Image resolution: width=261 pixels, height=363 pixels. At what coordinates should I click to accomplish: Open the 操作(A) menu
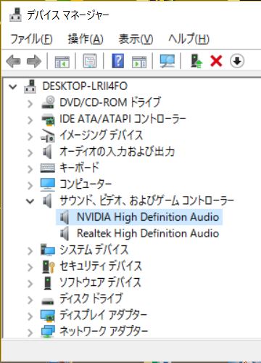coord(86,38)
